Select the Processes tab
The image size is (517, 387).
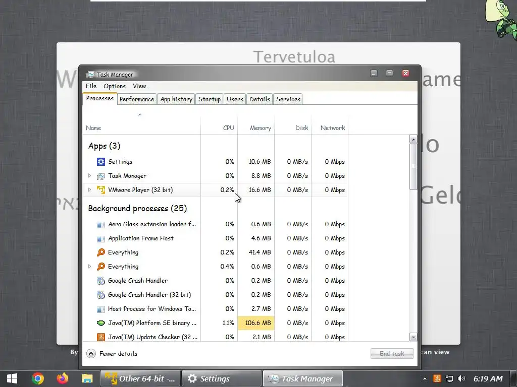pyautogui.click(x=99, y=98)
